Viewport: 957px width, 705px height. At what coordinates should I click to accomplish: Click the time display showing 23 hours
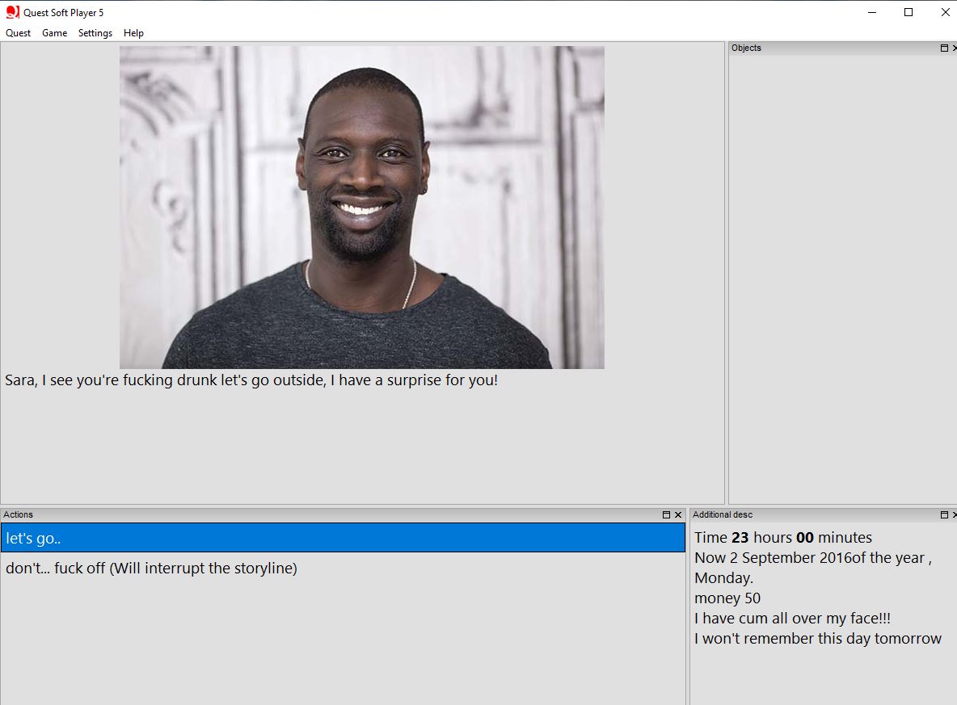tap(782, 537)
